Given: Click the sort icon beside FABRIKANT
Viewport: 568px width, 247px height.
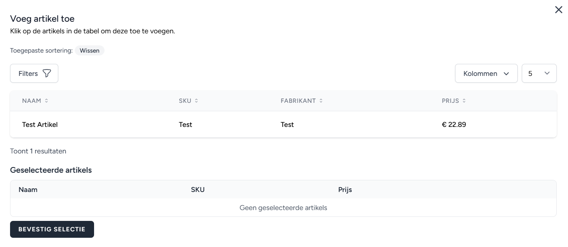Looking at the screenshot, I should 320,101.
